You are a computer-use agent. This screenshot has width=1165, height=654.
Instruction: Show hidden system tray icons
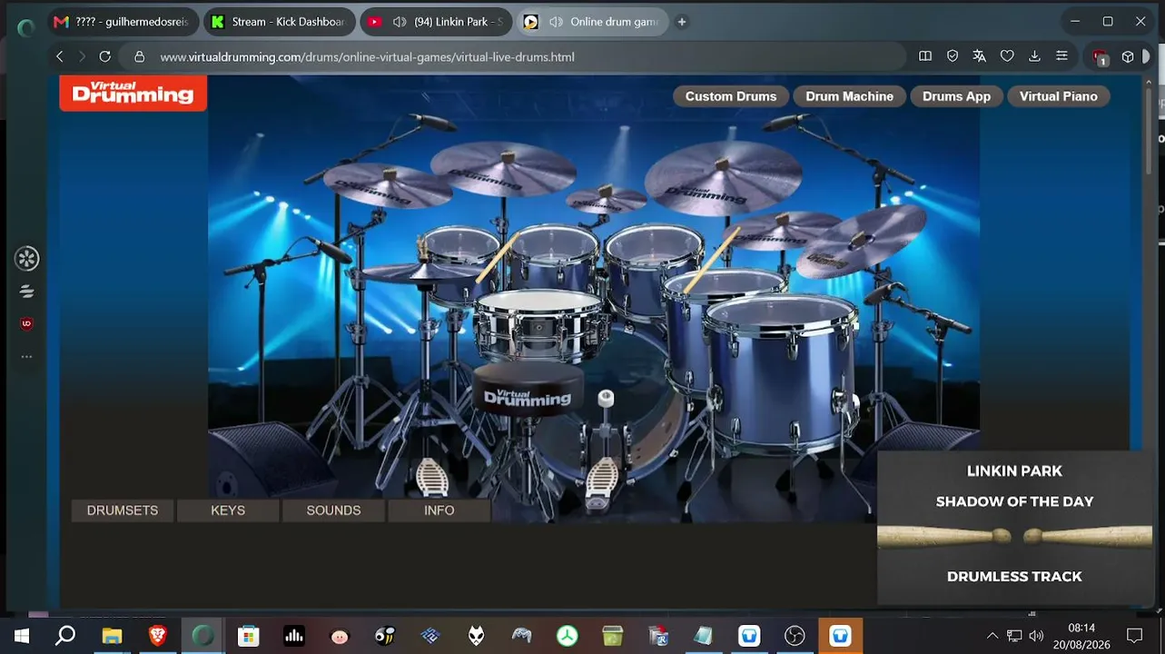click(992, 636)
